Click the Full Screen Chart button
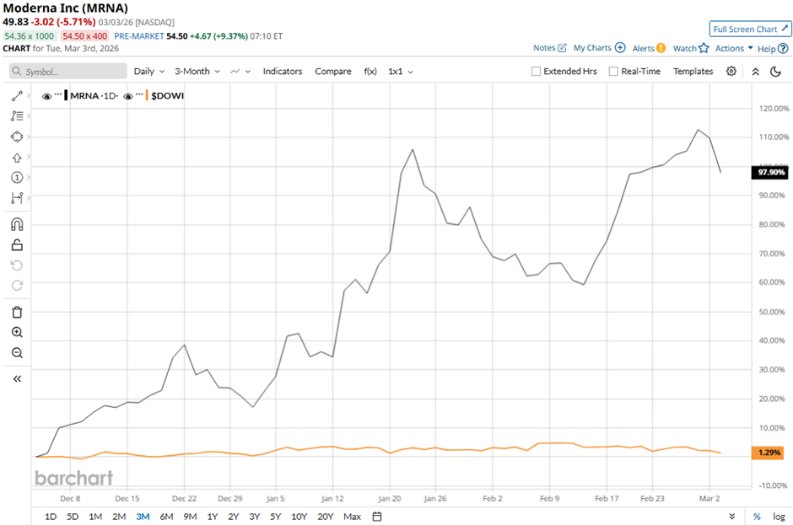Image resolution: width=793 pixels, height=525 pixels. point(750,29)
